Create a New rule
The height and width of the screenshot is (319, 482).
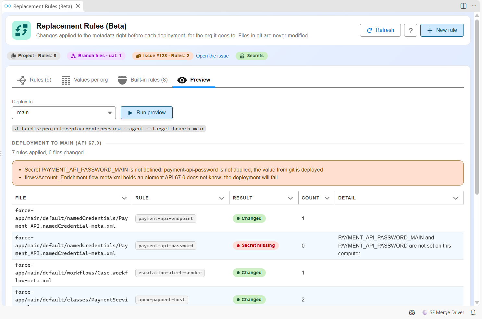[x=442, y=30]
